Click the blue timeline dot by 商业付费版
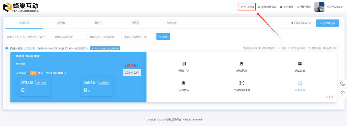Image resolution: width=347 pixels, height=126 pixels. point(7,48)
